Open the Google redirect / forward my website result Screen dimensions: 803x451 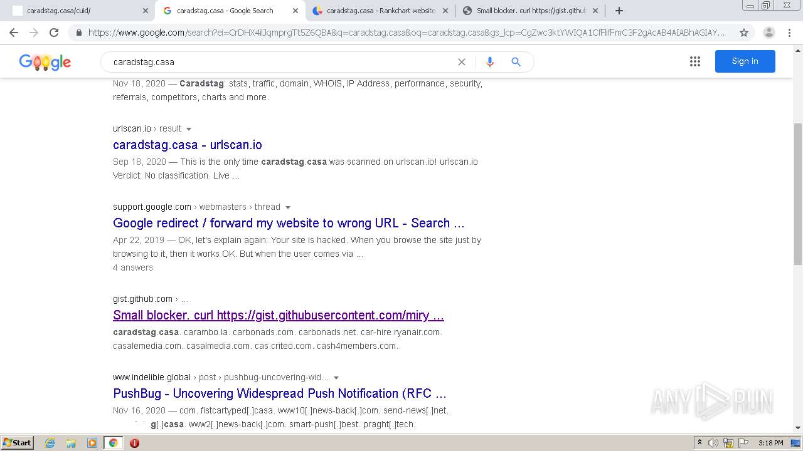(289, 223)
